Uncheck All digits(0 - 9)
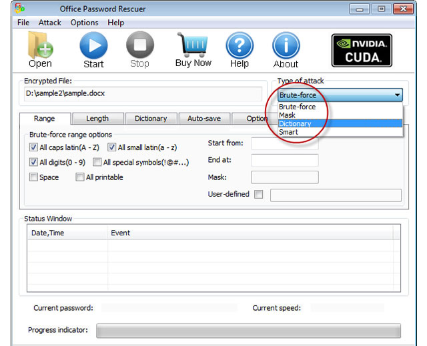The image size is (427, 346). click(33, 163)
